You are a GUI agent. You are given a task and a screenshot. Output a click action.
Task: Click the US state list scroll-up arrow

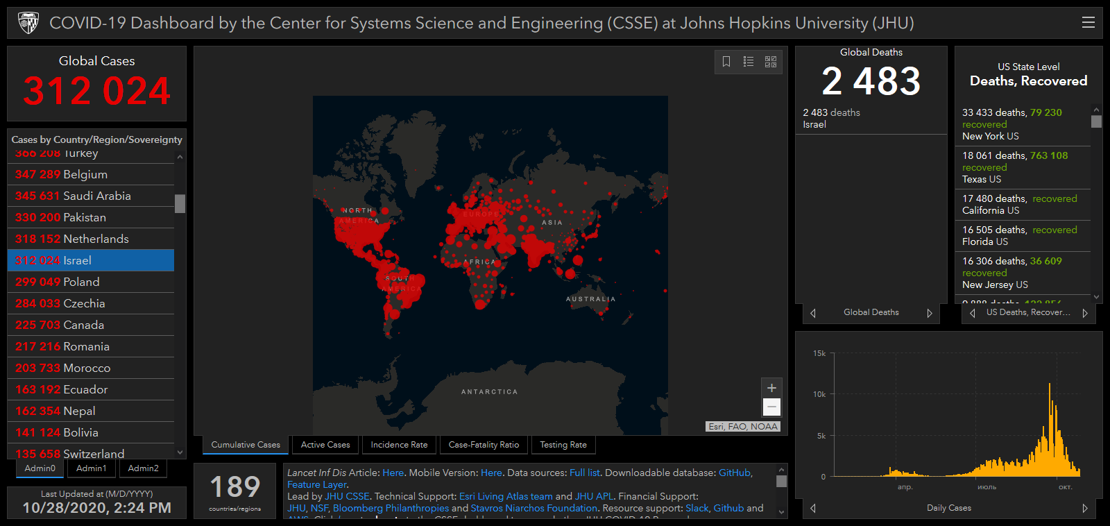(1096, 110)
